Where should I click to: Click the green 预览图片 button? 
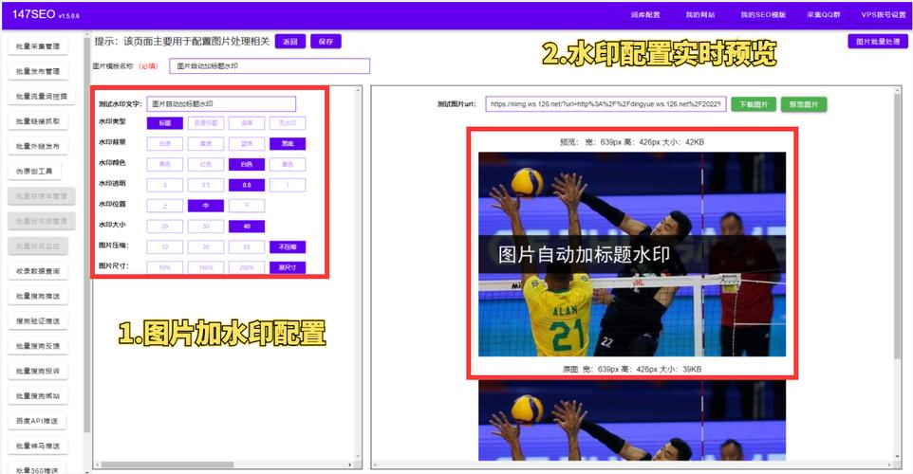(x=803, y=104)
